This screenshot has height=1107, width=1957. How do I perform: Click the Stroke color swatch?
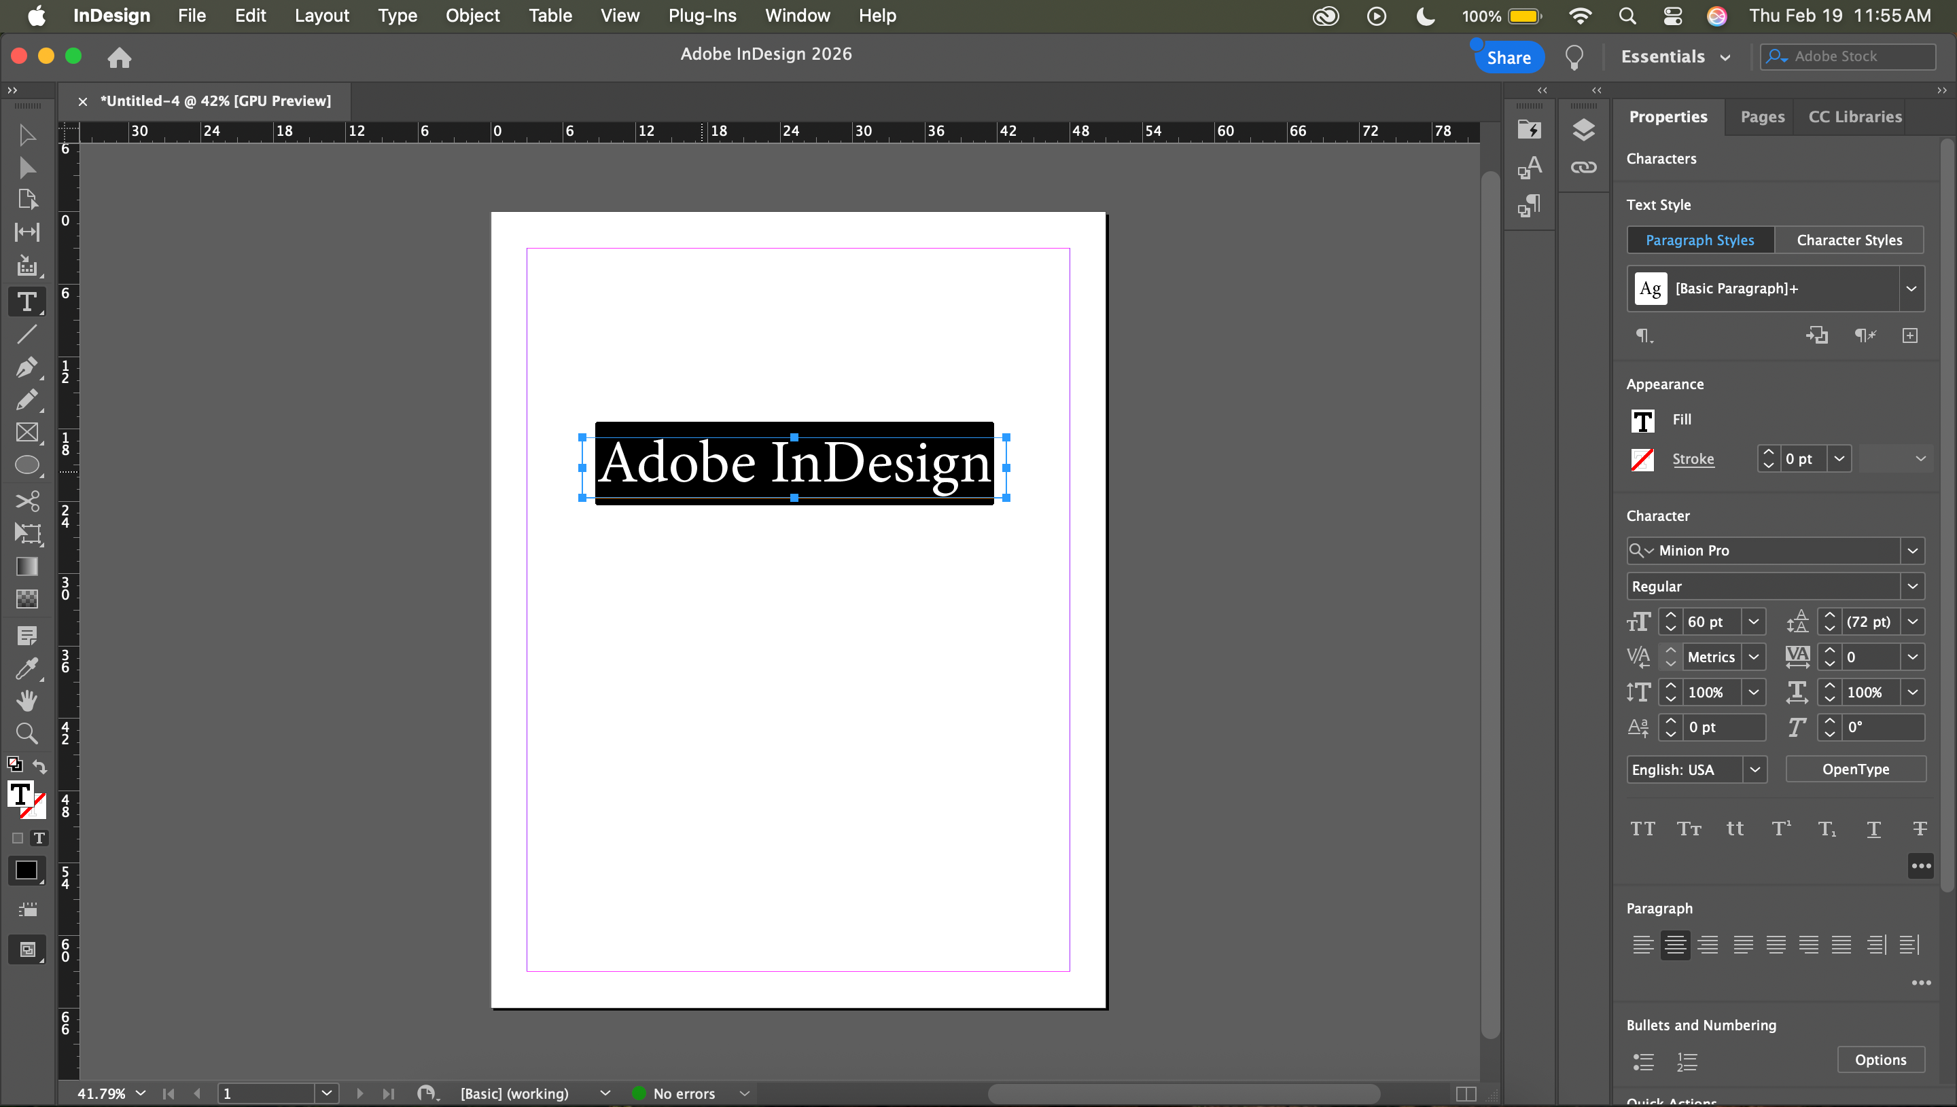(x=1642, y=459)
